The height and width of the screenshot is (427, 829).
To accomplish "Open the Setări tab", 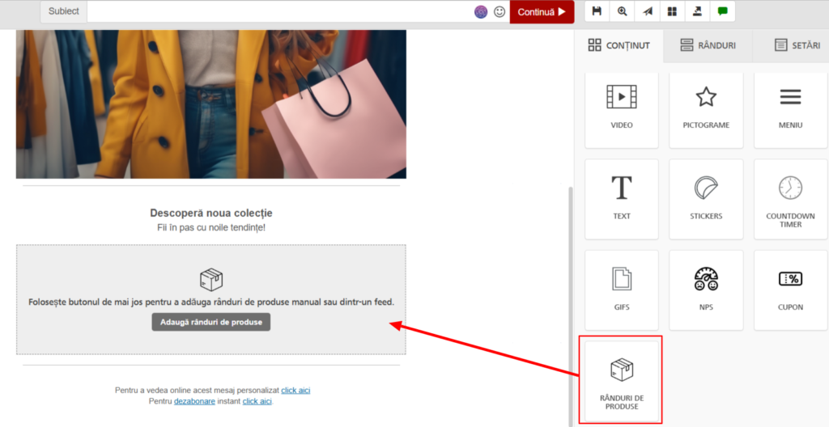I will coord(797,45).
